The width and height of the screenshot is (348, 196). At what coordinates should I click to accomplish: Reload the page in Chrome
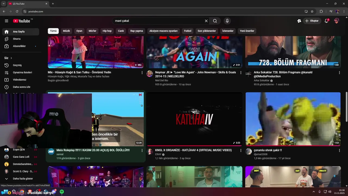point(17,11)
